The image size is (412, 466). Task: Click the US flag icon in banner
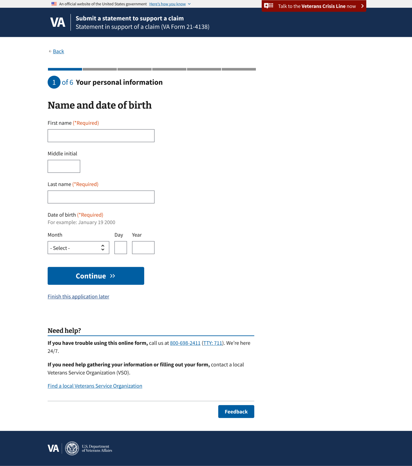54,4
